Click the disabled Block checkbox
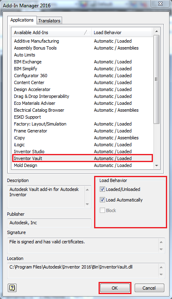This screenshot has width=172, height=299. pos(103,210)
